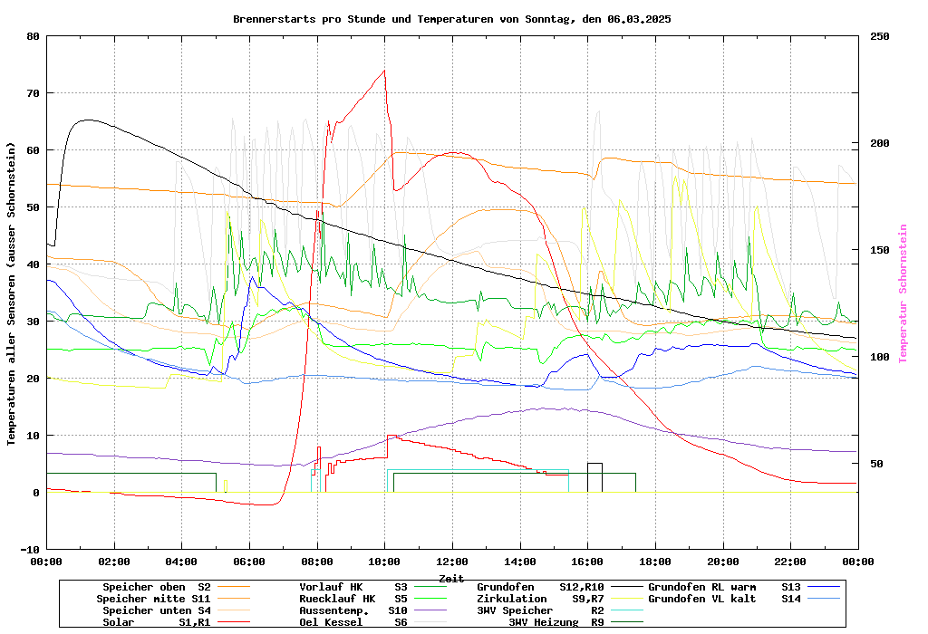
Task: Click the Vorlauf HK S3 legend entry
Action: (x=353, y=587)
